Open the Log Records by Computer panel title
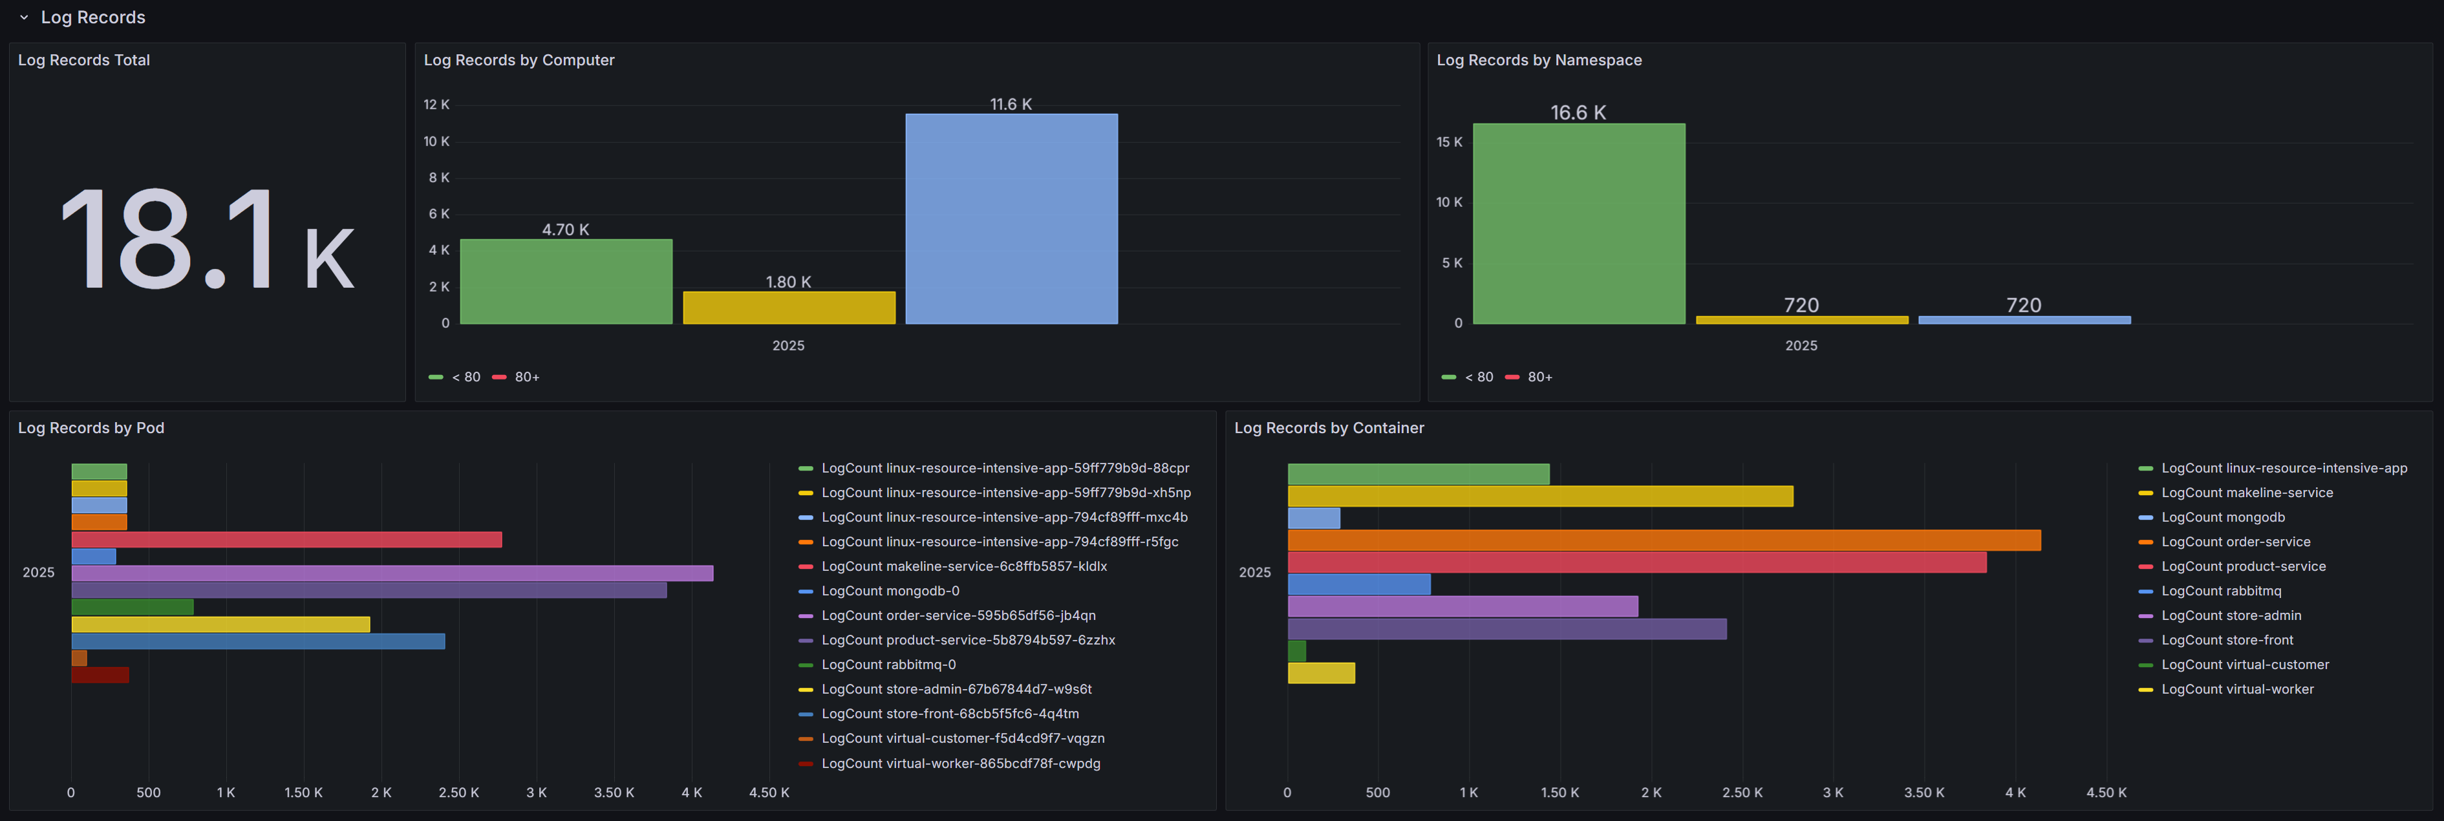 click(518, 59)
